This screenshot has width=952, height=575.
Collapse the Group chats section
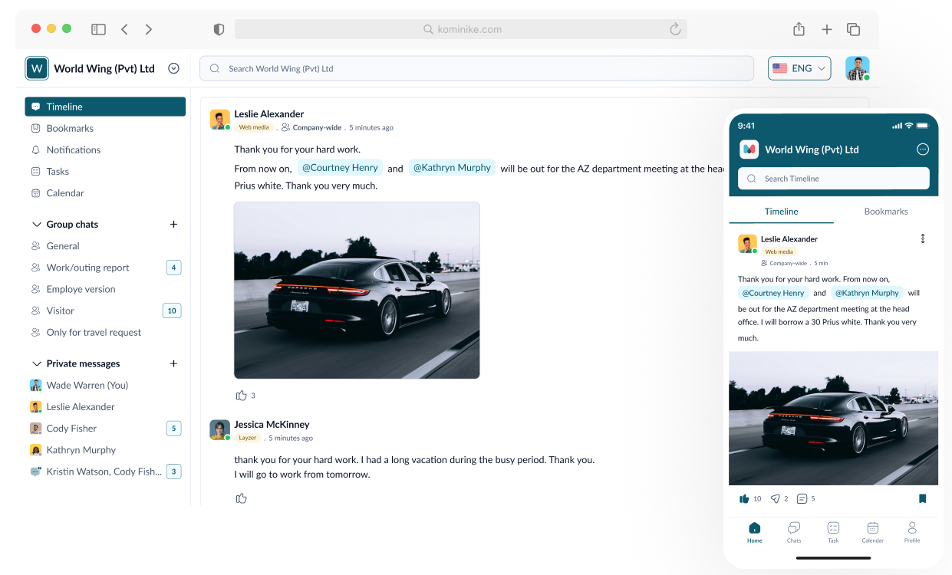pos(37,225)
